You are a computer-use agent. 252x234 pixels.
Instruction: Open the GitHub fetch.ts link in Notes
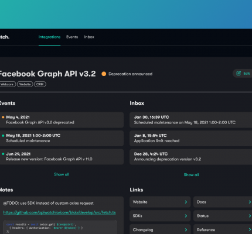pos(59,212)
